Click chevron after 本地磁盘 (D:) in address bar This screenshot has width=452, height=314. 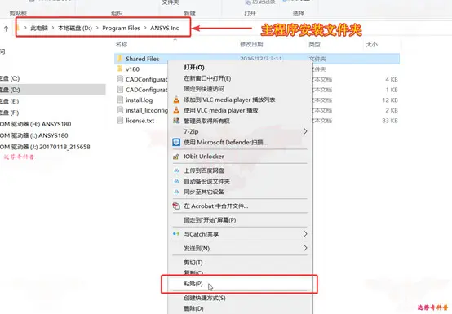(97, 28)
